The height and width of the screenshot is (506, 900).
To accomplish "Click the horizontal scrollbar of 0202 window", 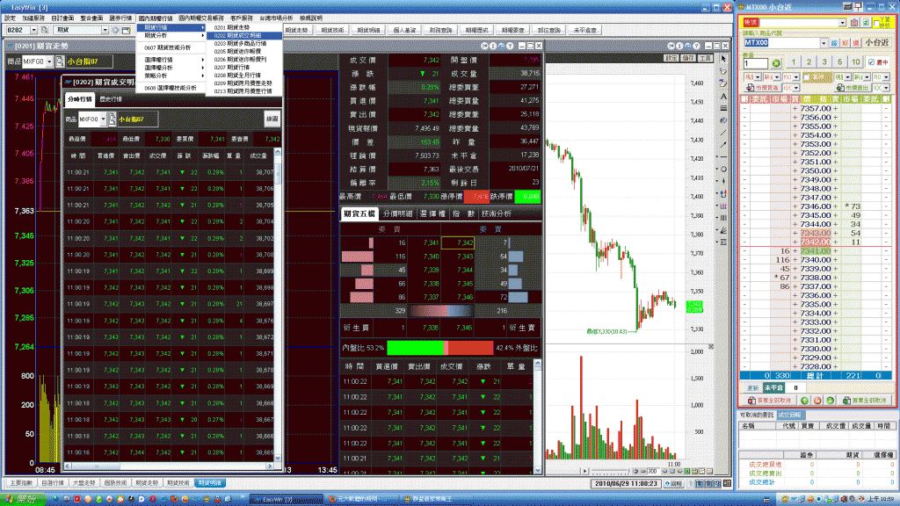I will click(x=170, y=466).
